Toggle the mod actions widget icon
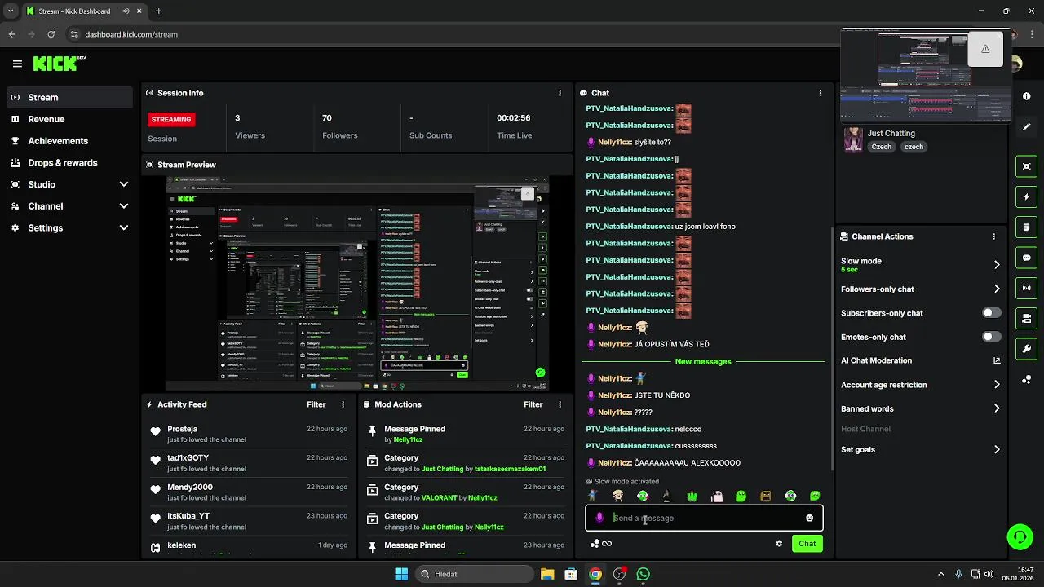 pos(1026,318)
